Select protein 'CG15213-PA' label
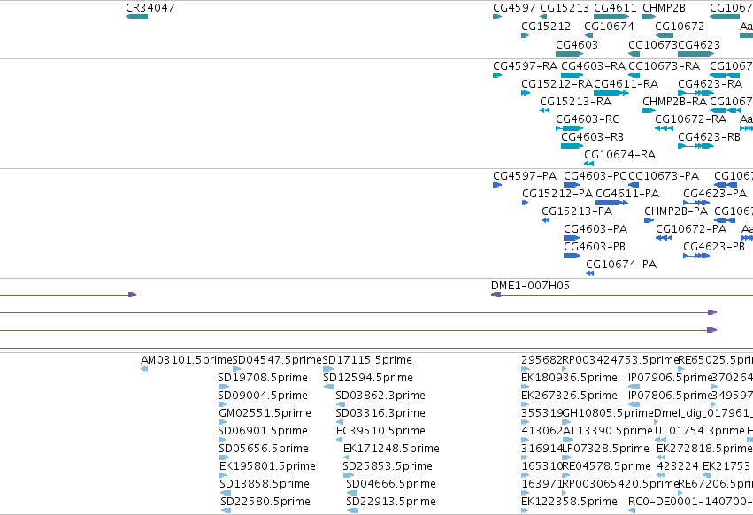Screen dimensions: 753x515 point(577,211)
